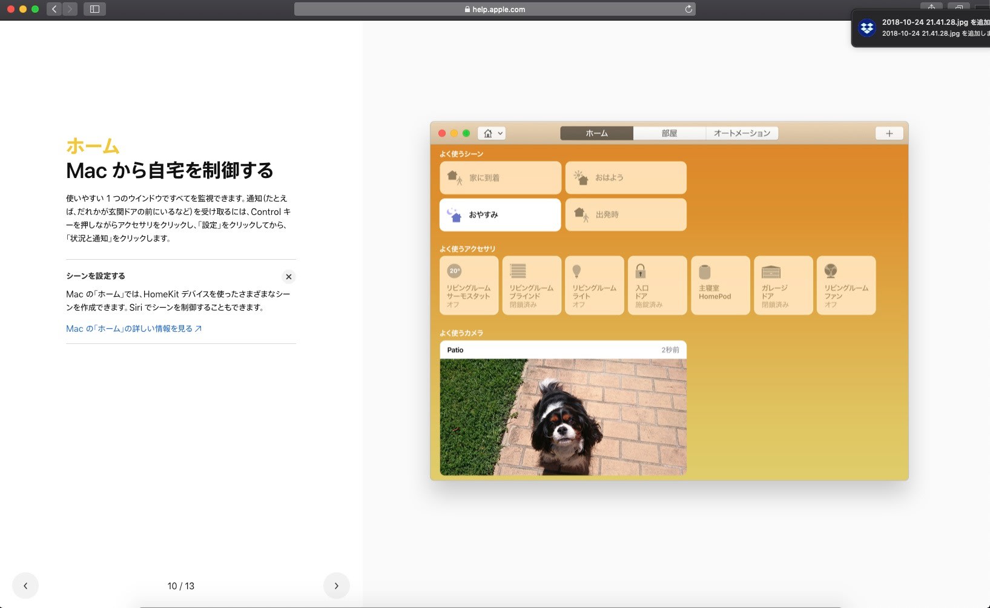Screen dimensions: 990x608
Task: Click the Safari back navigation arrow
Action: click(54, 9)
